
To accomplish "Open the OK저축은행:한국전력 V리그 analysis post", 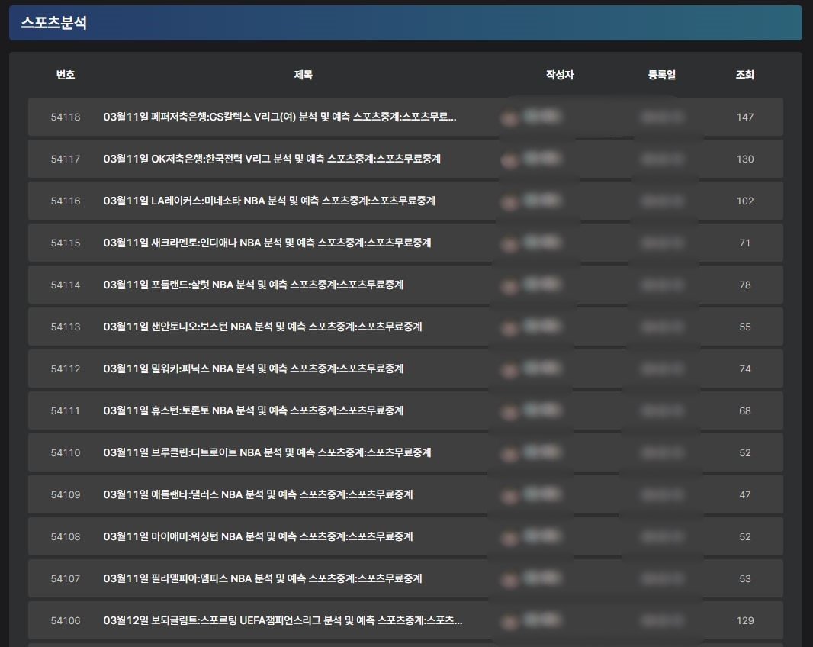I will click(x=272, y=159).
